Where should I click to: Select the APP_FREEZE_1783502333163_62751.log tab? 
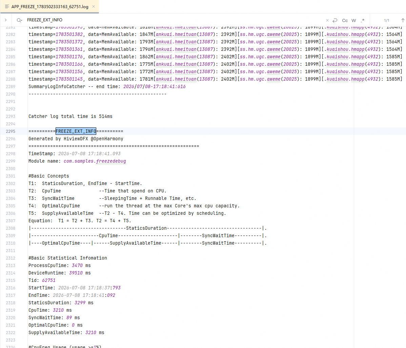50,6
